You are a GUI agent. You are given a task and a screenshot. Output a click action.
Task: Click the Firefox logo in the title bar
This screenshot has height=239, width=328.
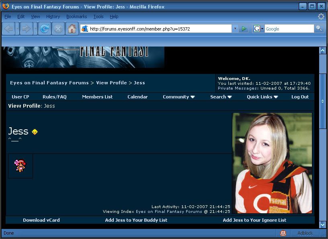[x=6, y=6]
